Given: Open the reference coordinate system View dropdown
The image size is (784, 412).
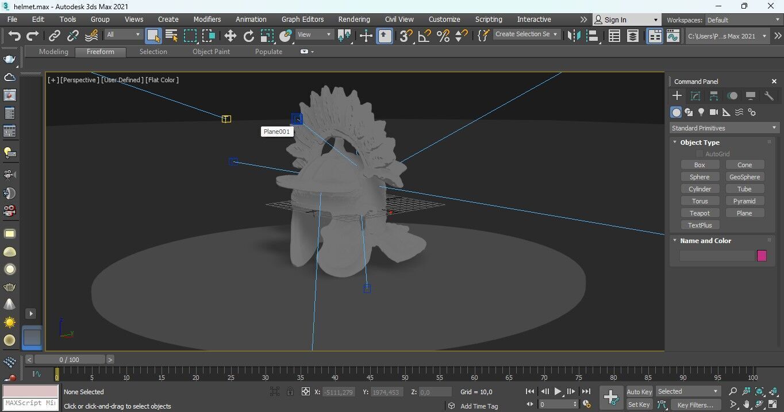Looking at the screenshot, I should 314,34.
